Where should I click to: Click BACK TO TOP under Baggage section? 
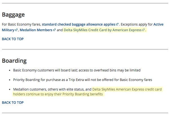[x=13, y=39]
